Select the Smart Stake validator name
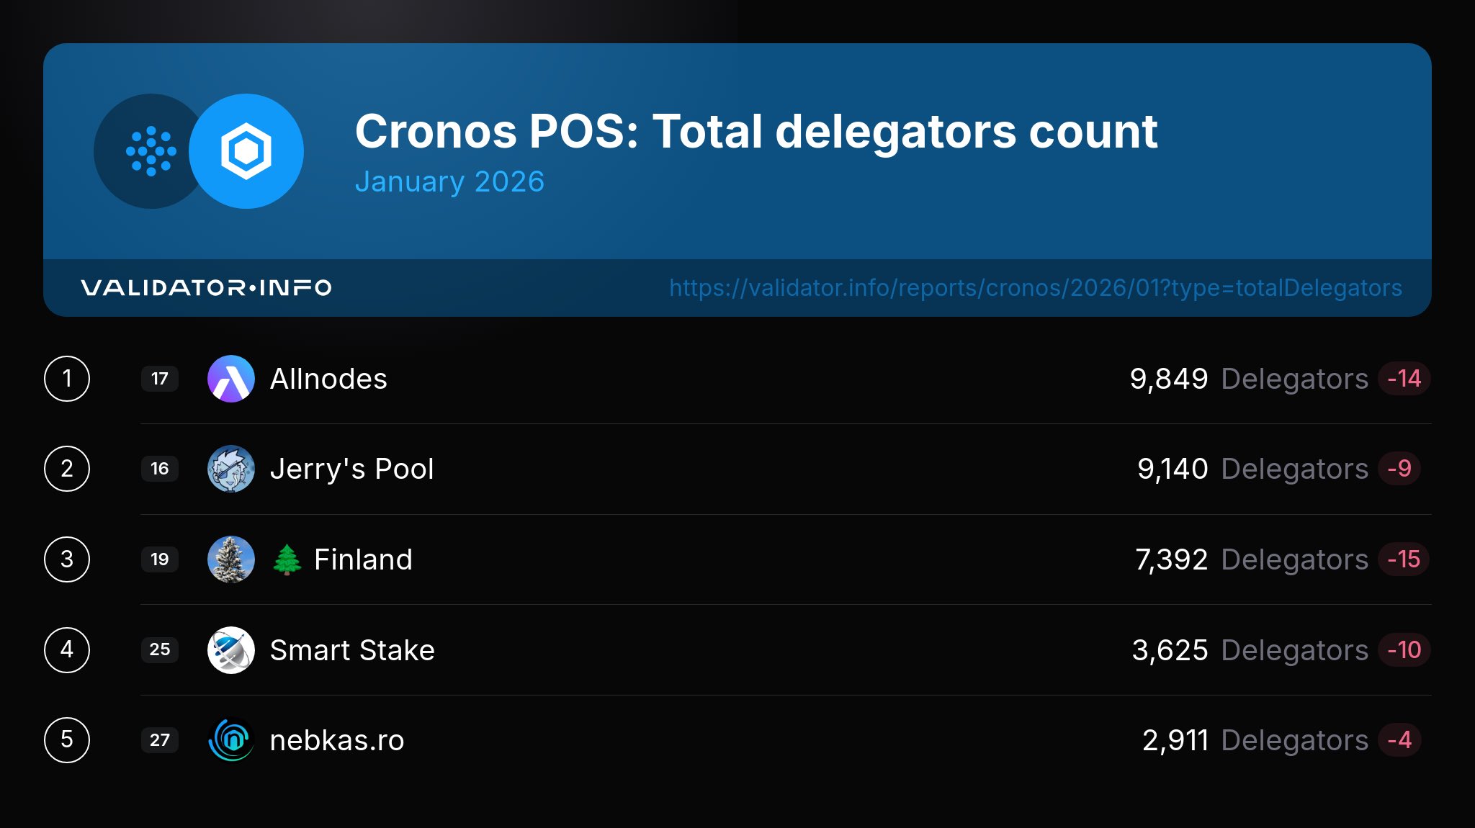 pyautogui.click(x=352, y=650)
